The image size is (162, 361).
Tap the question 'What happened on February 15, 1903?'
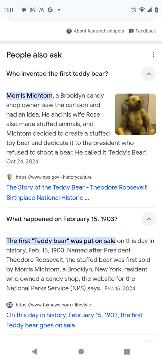pos(62,219)
